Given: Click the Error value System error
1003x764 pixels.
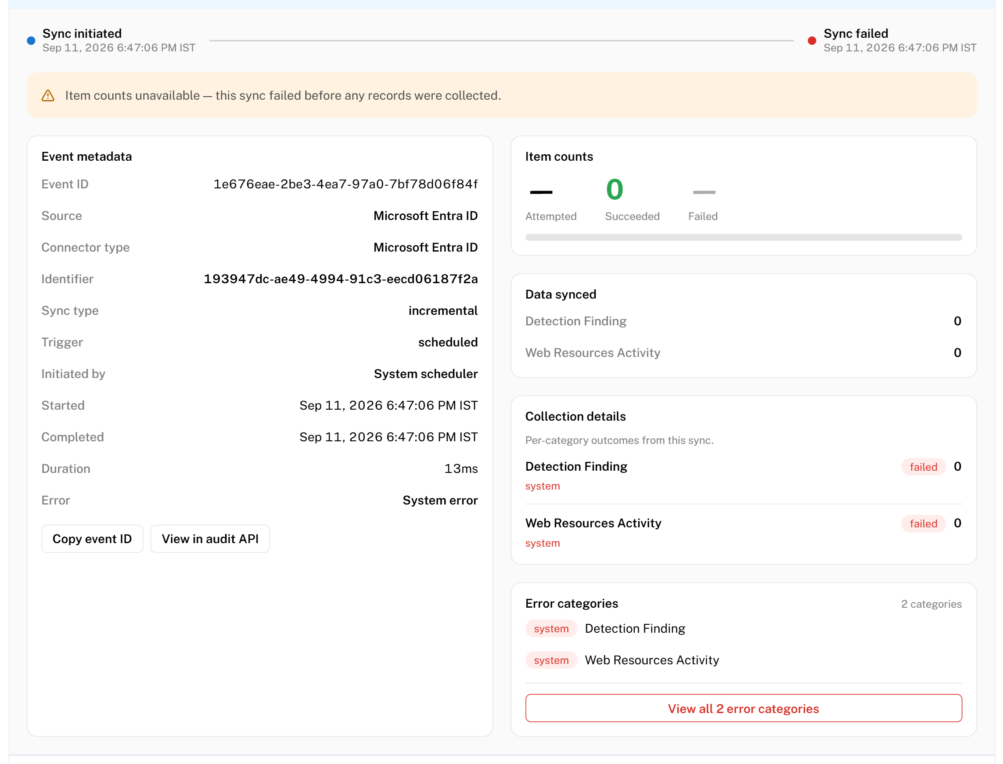Looking at the screenshot, I should pos(440,500).
